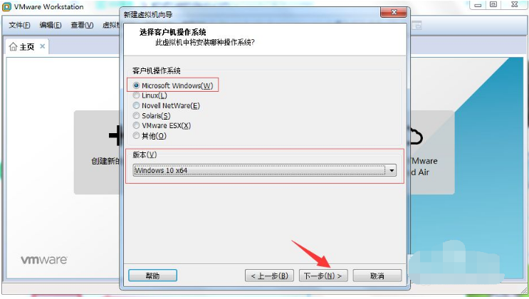Click the 帮助 button

point(152,276)
